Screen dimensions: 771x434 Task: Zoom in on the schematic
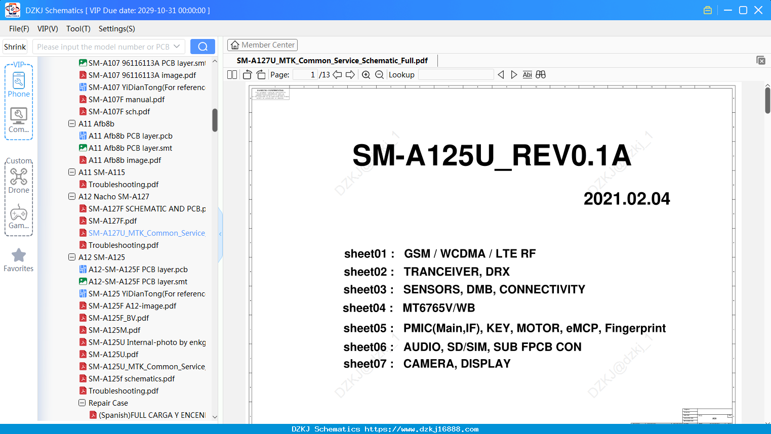click(366, 75)
